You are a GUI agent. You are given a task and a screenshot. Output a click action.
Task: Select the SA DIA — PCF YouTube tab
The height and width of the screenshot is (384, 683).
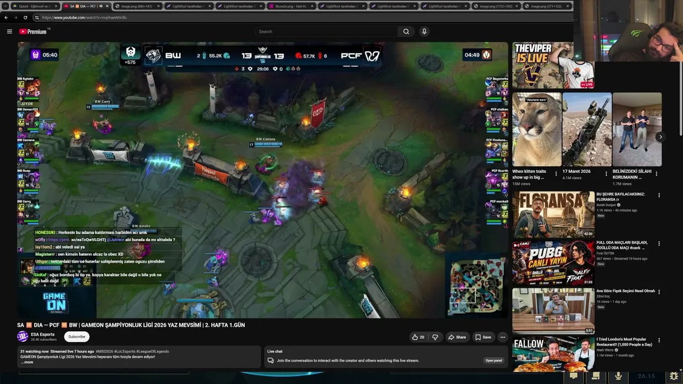click(x=86, y=6)
